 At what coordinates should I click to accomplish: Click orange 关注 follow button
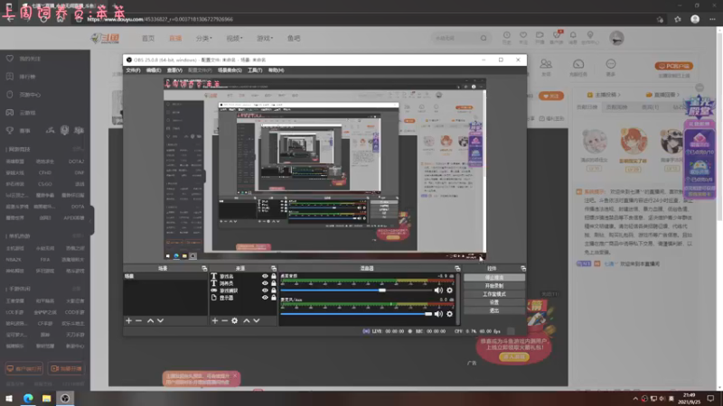click(551, 97)
